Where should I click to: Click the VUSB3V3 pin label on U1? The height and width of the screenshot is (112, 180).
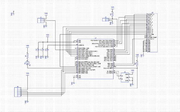(81, 45)
